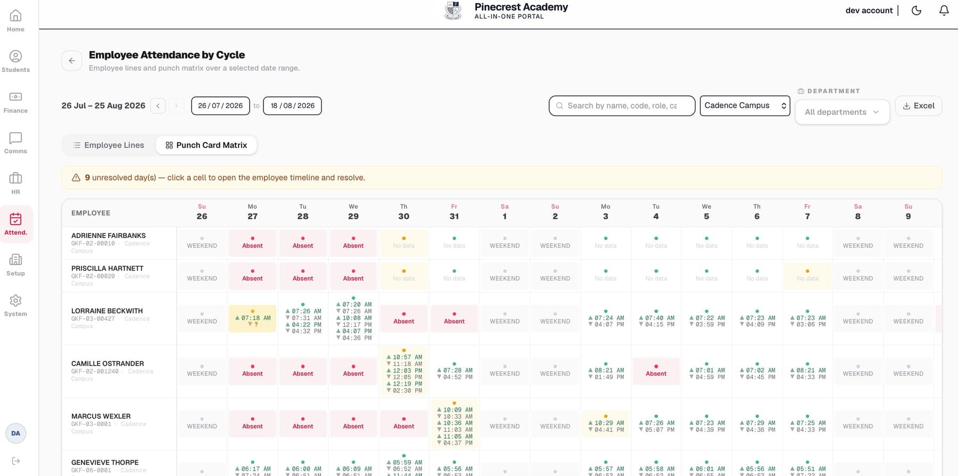The height and width of the screenshot is (476, 958).
Task: Open Adrienne Fairbanks' Absent cell on Mo 27
Action: (252, 243)
